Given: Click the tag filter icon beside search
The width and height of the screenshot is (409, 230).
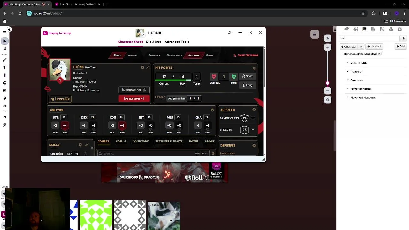Looking at the screenshot, I should [x=403, y=38].
